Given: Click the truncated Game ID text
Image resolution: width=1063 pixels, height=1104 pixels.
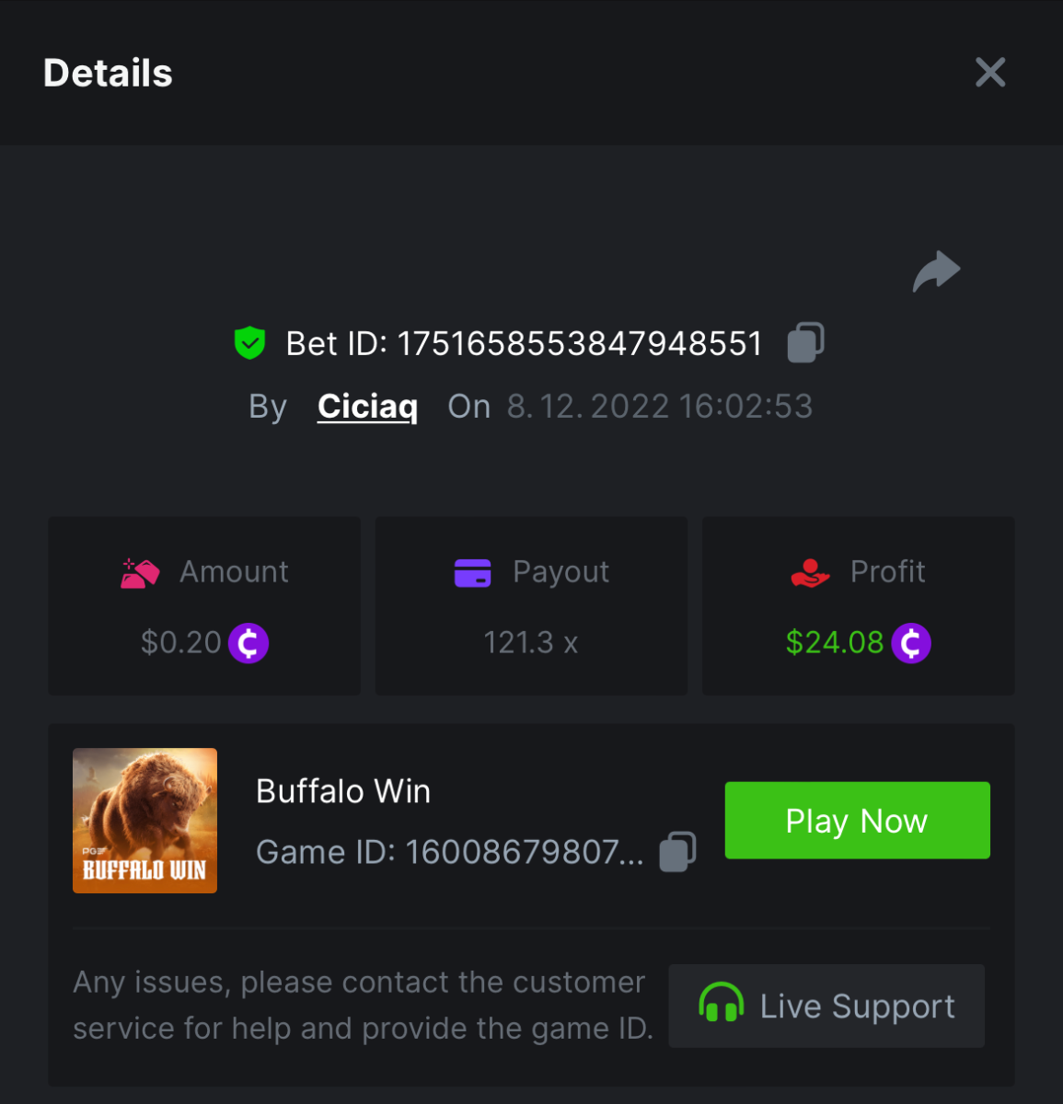Looking at the screenshot, I should coord(524,852).
